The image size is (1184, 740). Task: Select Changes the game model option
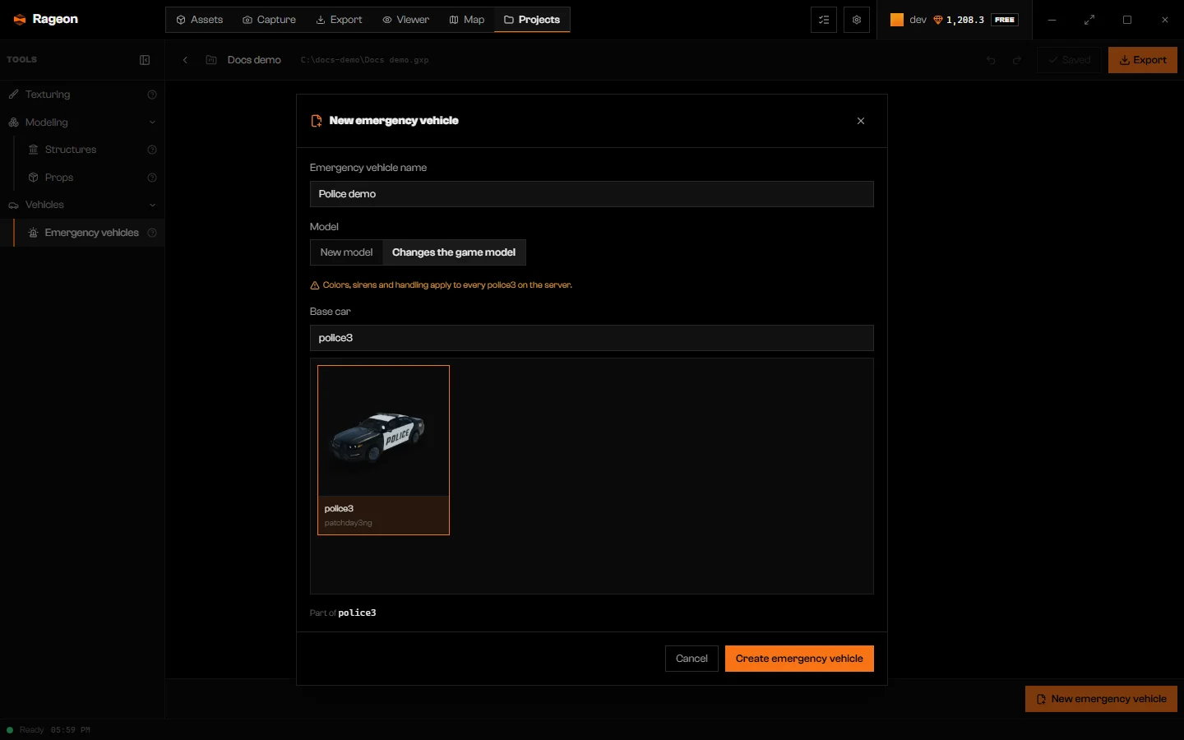point(454,252)
